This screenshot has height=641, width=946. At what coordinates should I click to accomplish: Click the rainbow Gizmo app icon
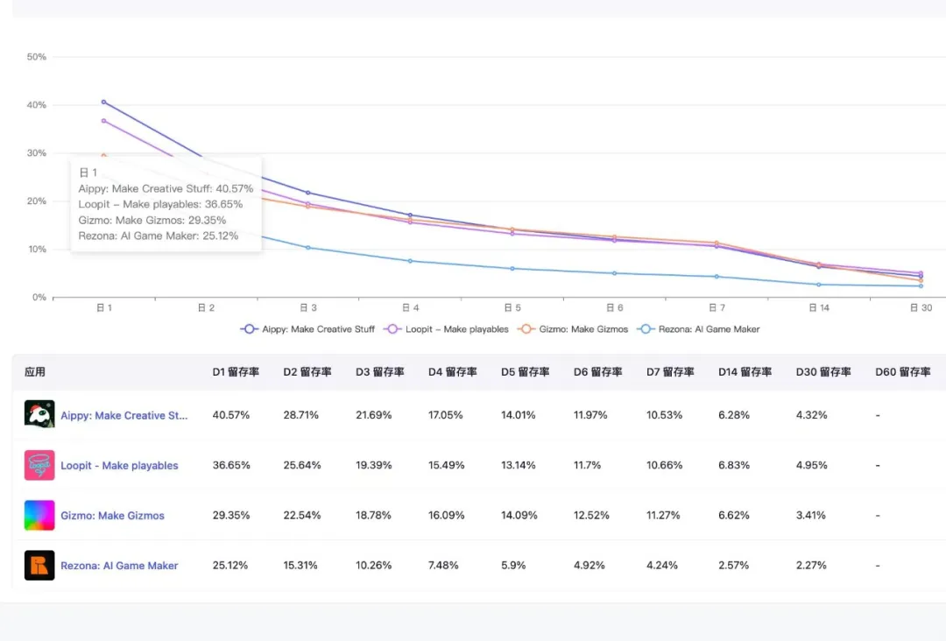pyautogui.click(x=39, y=515)
